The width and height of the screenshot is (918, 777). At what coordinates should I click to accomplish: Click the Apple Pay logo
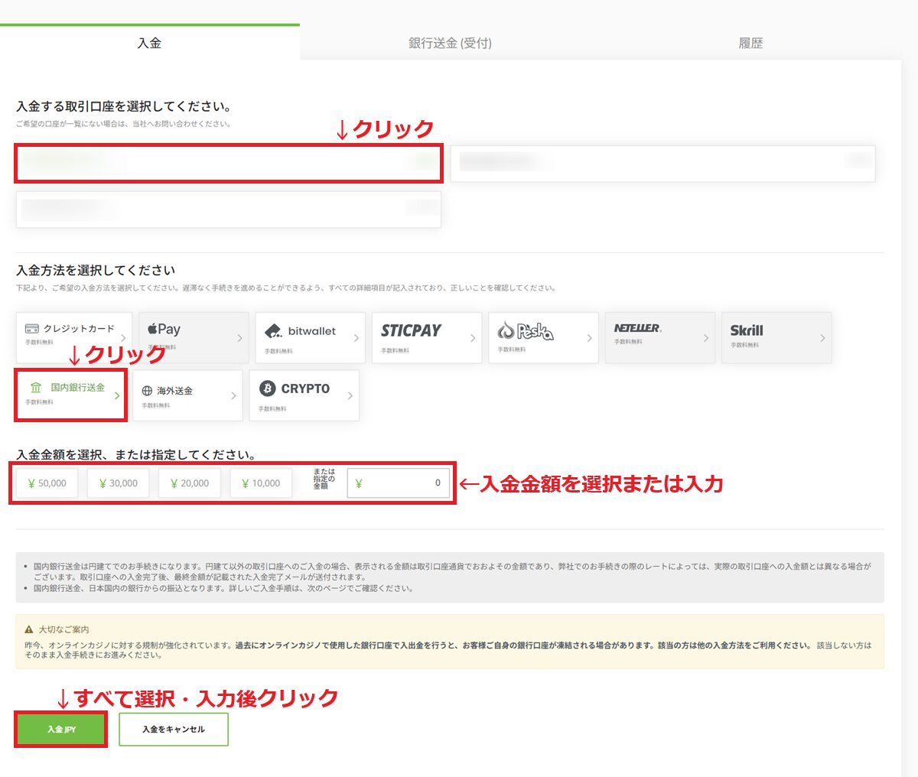click(x=164, y=329)
